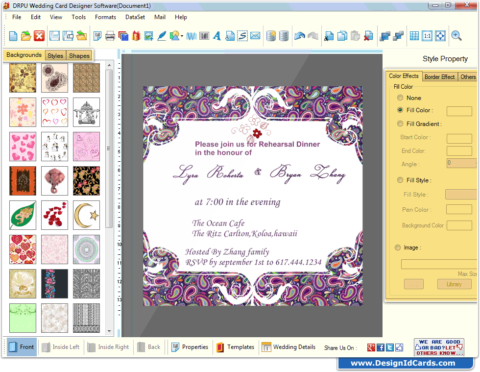
Task: Pick the green leaf Ganesha background thumbnail
Action: tap(23, 215)
